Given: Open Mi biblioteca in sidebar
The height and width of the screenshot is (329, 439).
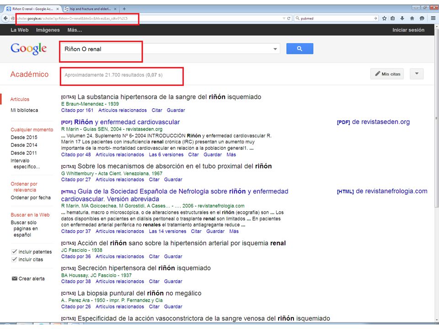Looking at the screenshot, I should (24, 110).
